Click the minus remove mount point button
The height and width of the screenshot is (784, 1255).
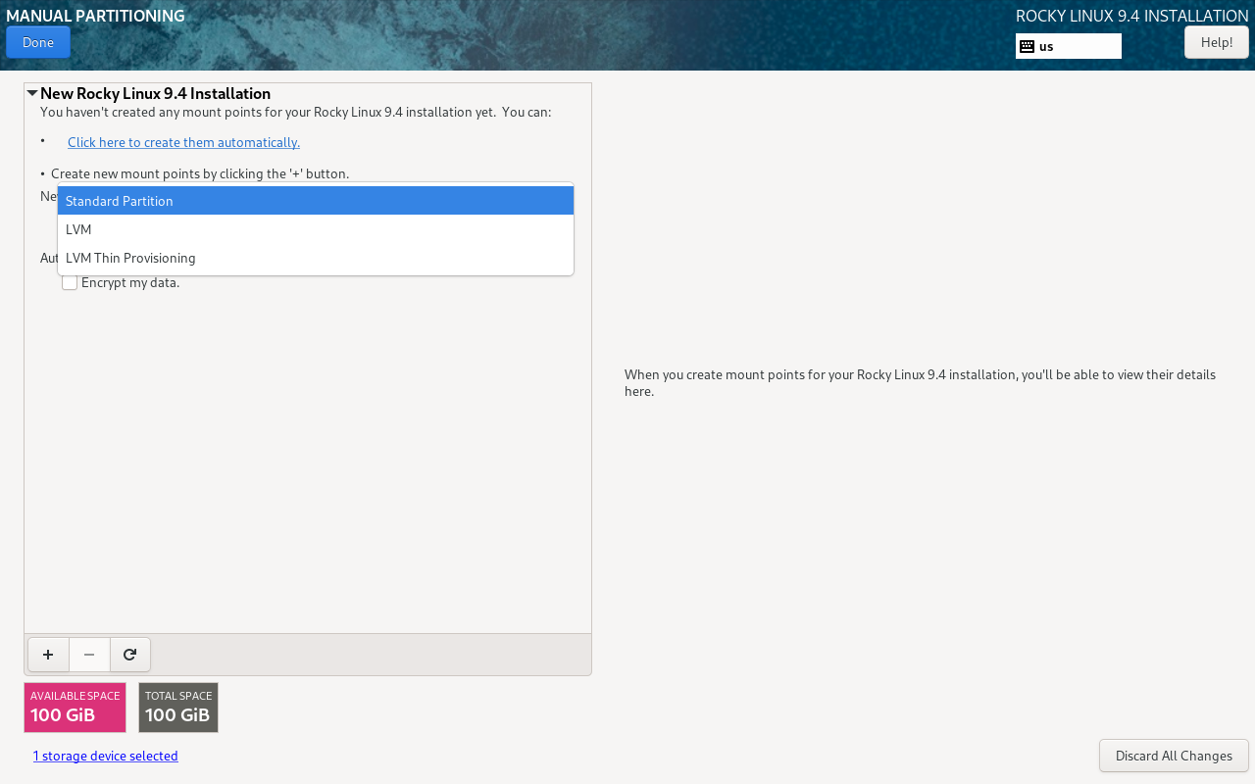[x=89, y=655]
